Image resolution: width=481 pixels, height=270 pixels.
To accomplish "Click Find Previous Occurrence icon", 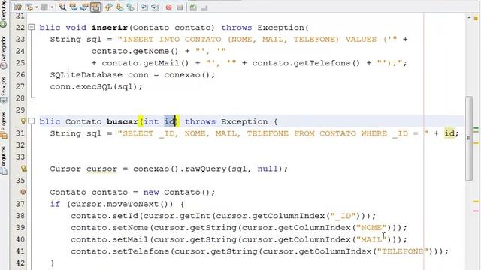I will point(74,7).
